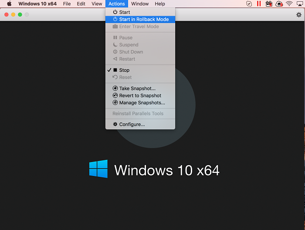Open the configuration gear in the window toolbar
Viewport: 305px width, 230px height.
pos(298,15)
